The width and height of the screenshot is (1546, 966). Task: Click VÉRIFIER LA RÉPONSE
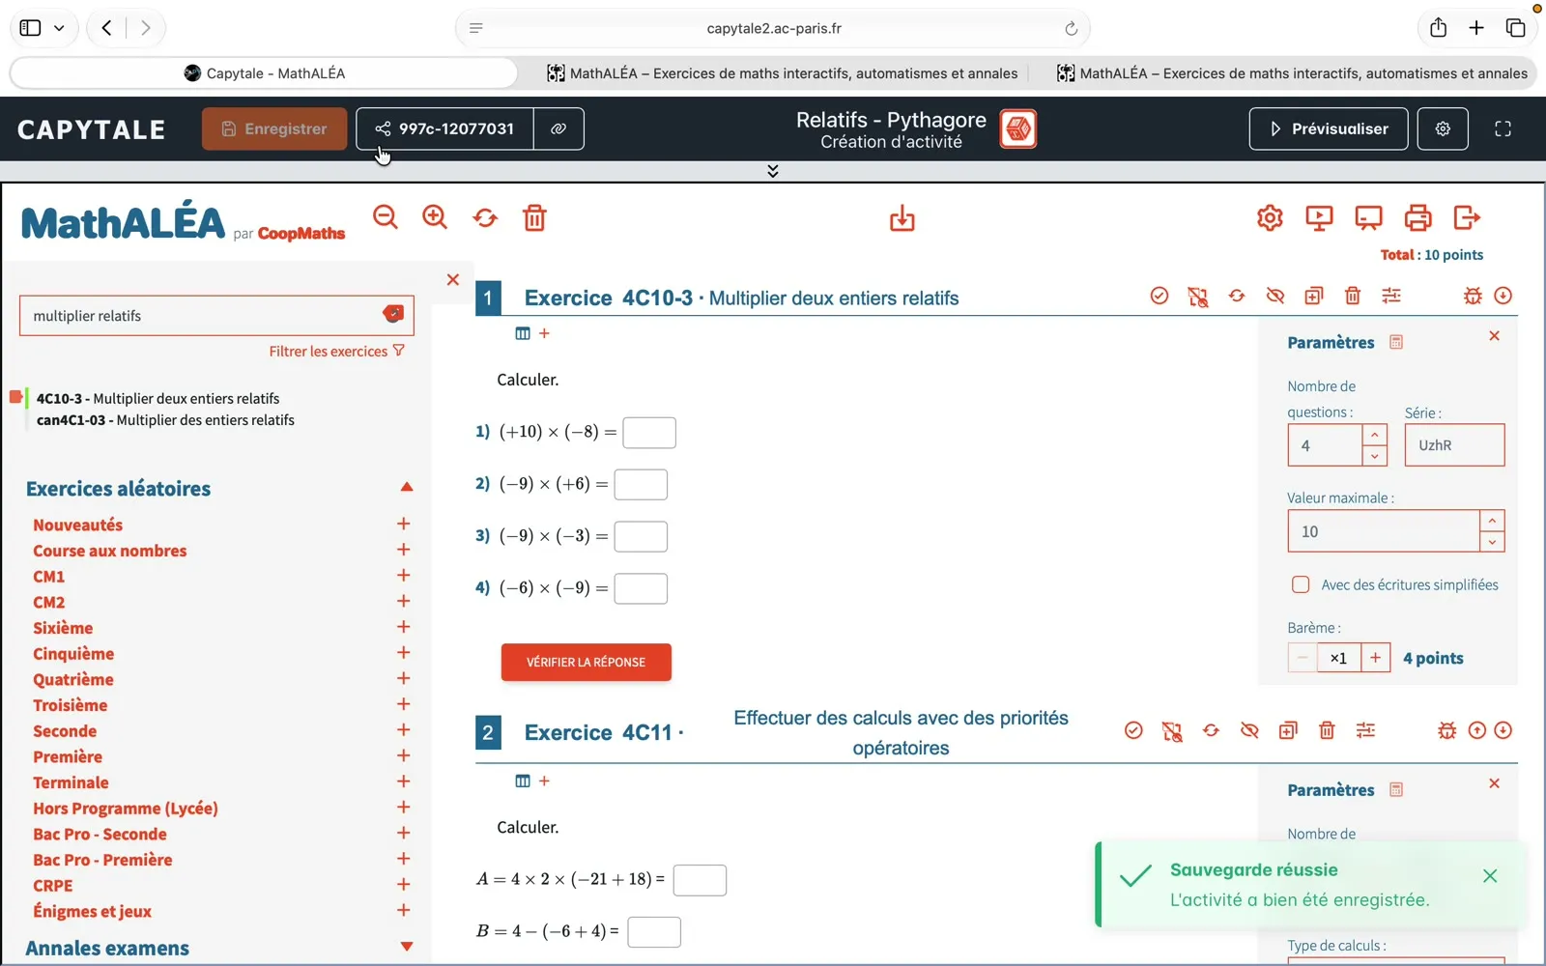tap(586, 662)
